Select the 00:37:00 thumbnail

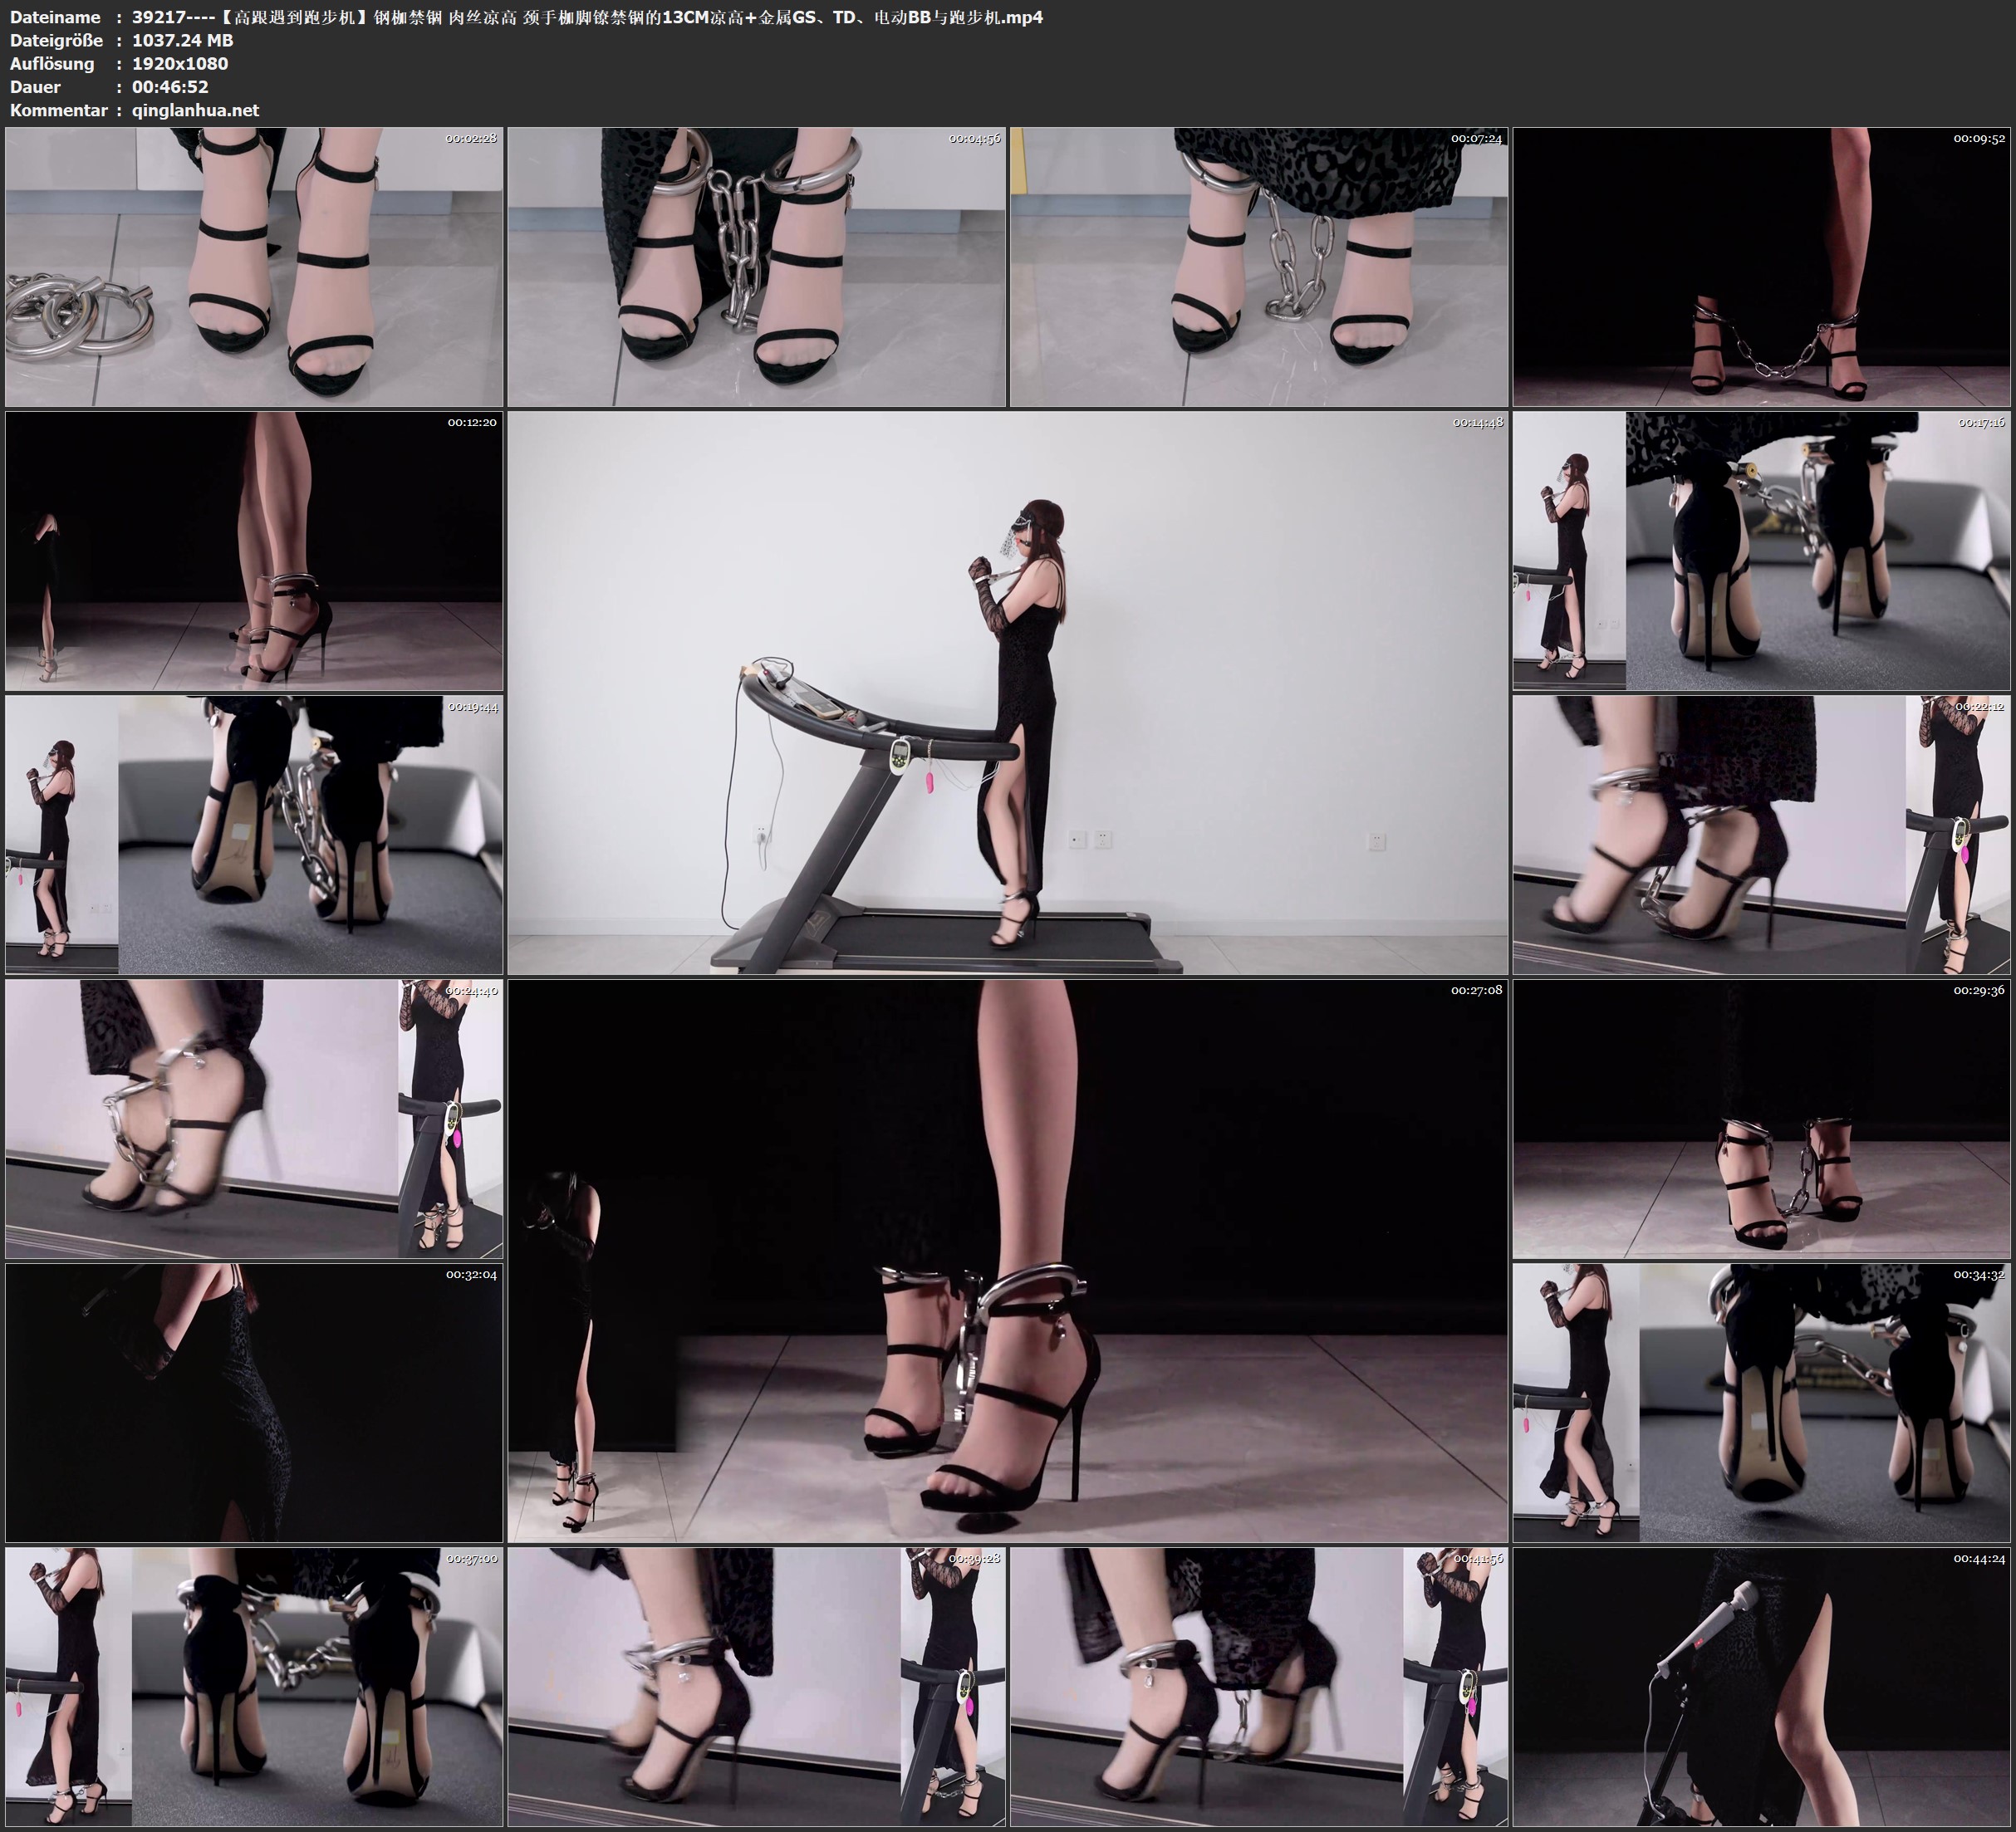click(254, 1686)
